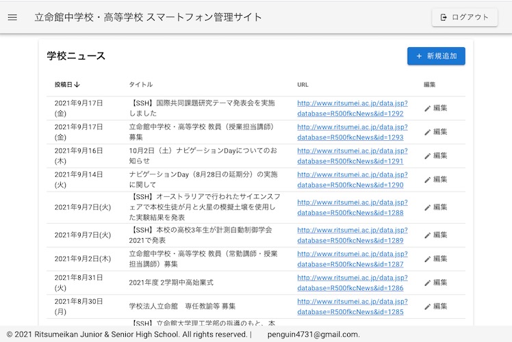Open the news link with id=1292
This screenshot has width=512, height=342.
(352, 108)
